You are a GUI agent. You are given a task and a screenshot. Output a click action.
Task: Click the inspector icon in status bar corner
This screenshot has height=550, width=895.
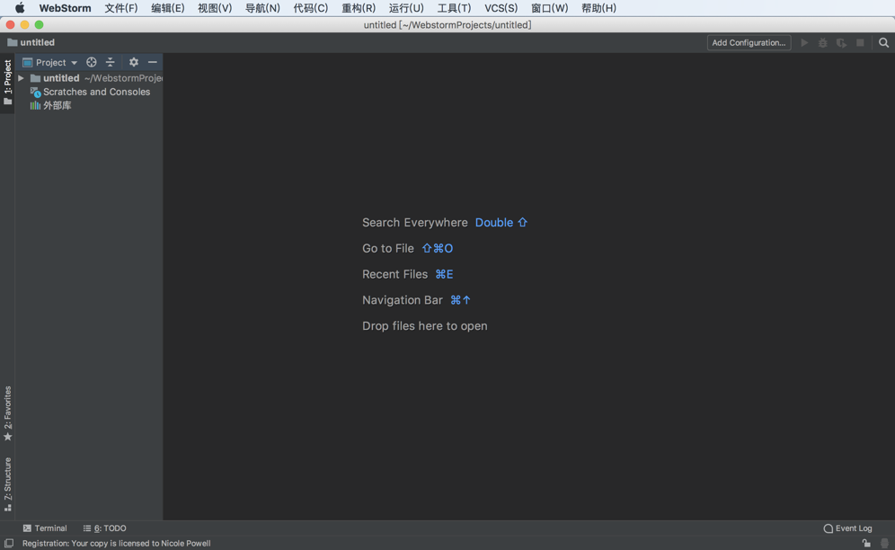885,543
